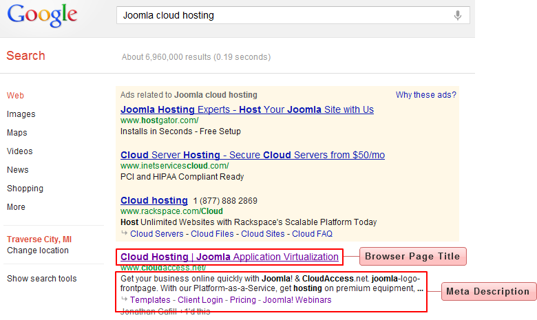This screenshot has height=320, width=537.
Task: Open Cloud Files sitelink
Action: 212,234
